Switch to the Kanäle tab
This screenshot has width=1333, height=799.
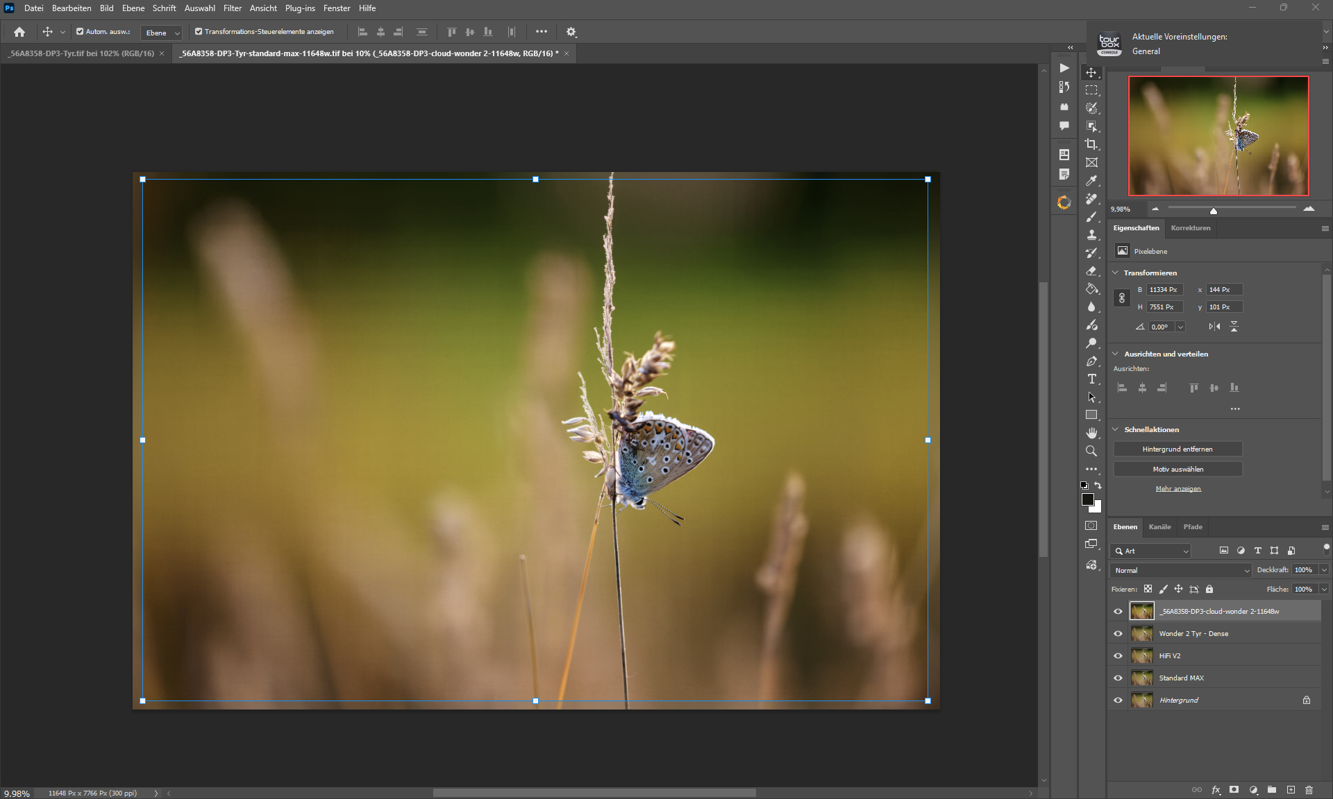[x=1159, y=527]
